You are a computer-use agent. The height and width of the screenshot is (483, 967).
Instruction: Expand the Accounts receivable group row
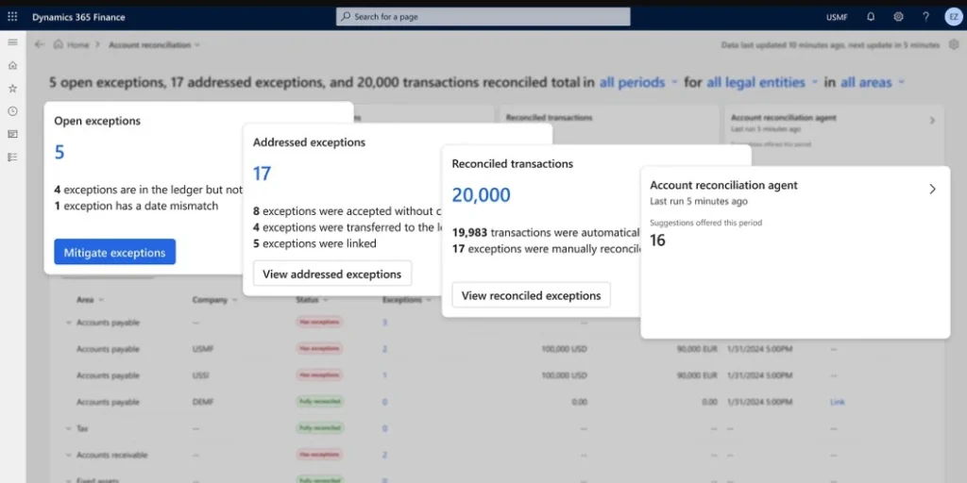(68, 455)
